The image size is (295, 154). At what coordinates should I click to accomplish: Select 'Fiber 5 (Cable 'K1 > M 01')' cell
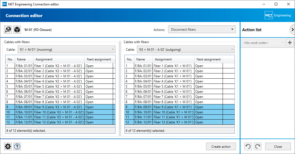(x=174, y=86)
